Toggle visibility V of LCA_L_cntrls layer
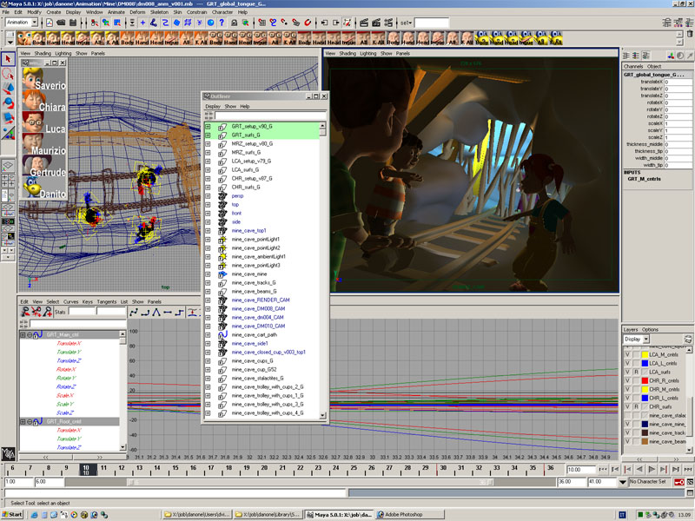This screenshot has height=521, width=695. click(627, 363)
